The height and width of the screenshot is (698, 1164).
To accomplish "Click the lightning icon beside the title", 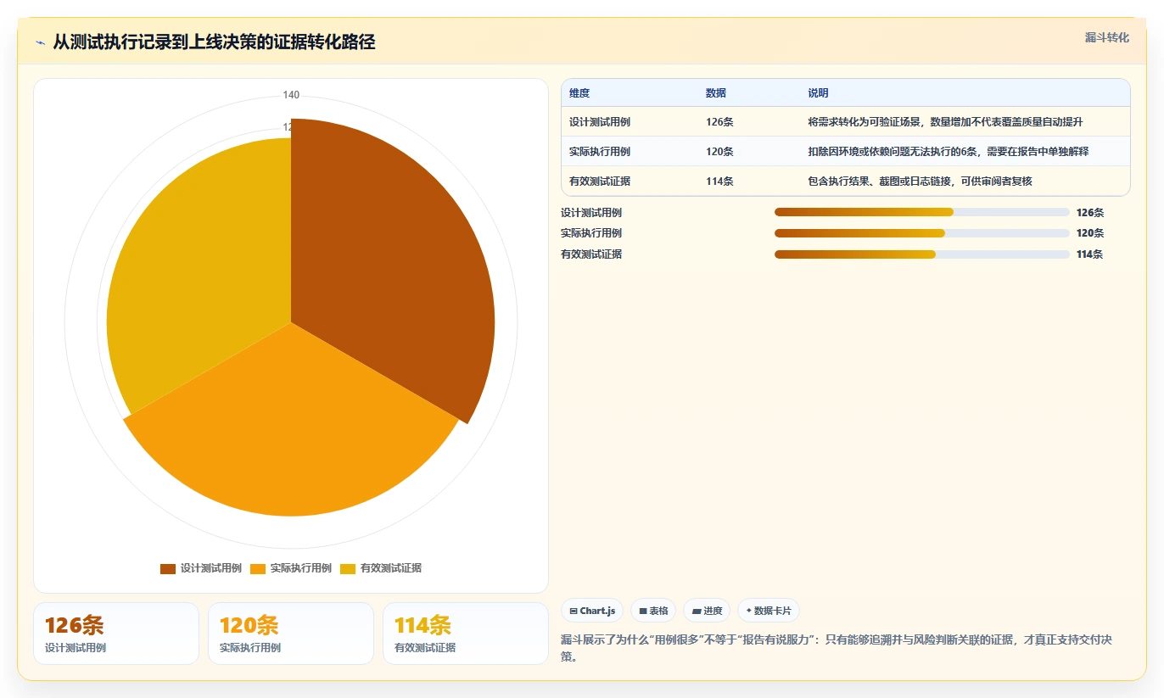I will point(41,42).
